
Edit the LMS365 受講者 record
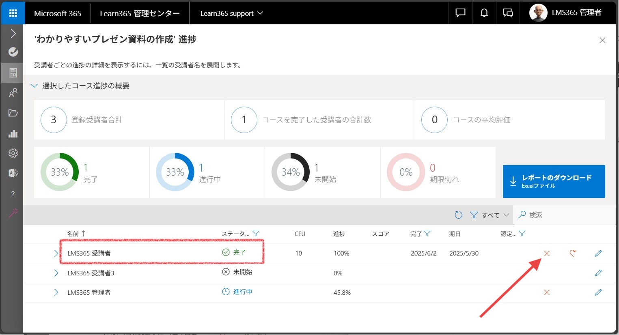point(598,253)
